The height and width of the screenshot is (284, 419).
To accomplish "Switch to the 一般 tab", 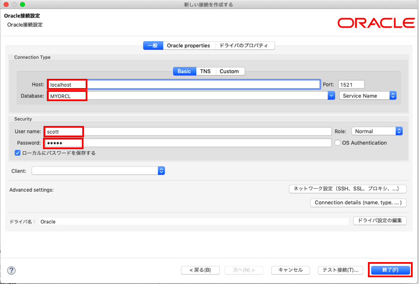I will (x=153, y=46).
